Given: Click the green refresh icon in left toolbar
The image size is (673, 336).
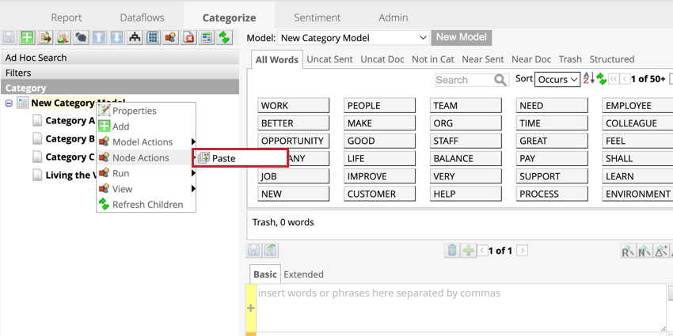Looking at the screenshot, I should (225, 38).
